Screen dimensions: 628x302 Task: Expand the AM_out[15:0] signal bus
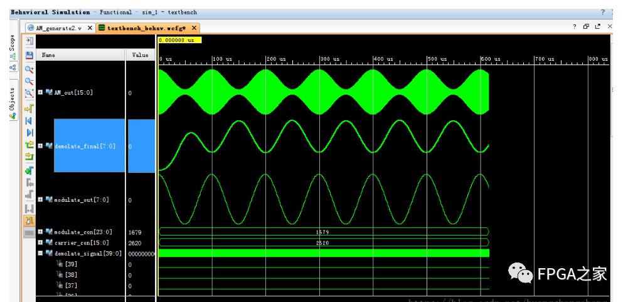coord(41,92)
